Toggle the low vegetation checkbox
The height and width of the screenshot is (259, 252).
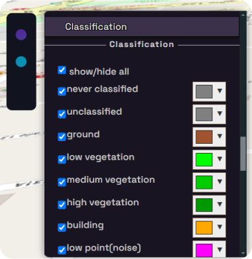(62, 160)
